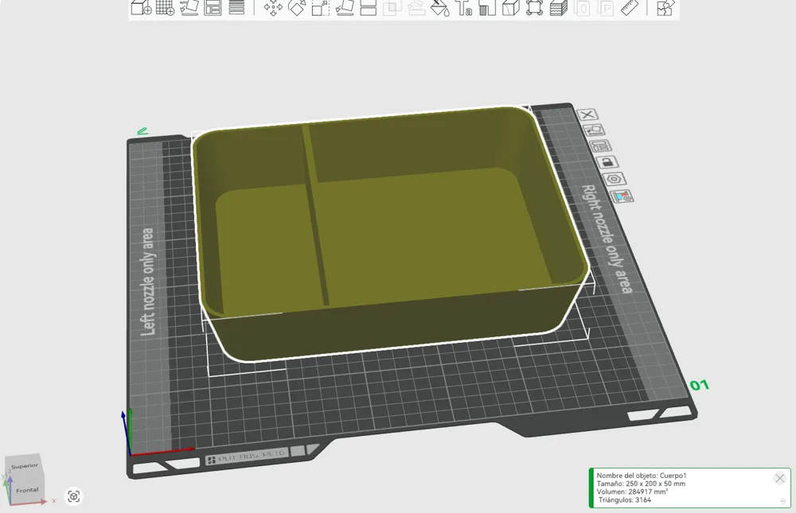Toggle the padlock to lock the object
796x513 pixels.
pyautogui.click(x=608, y=161)
